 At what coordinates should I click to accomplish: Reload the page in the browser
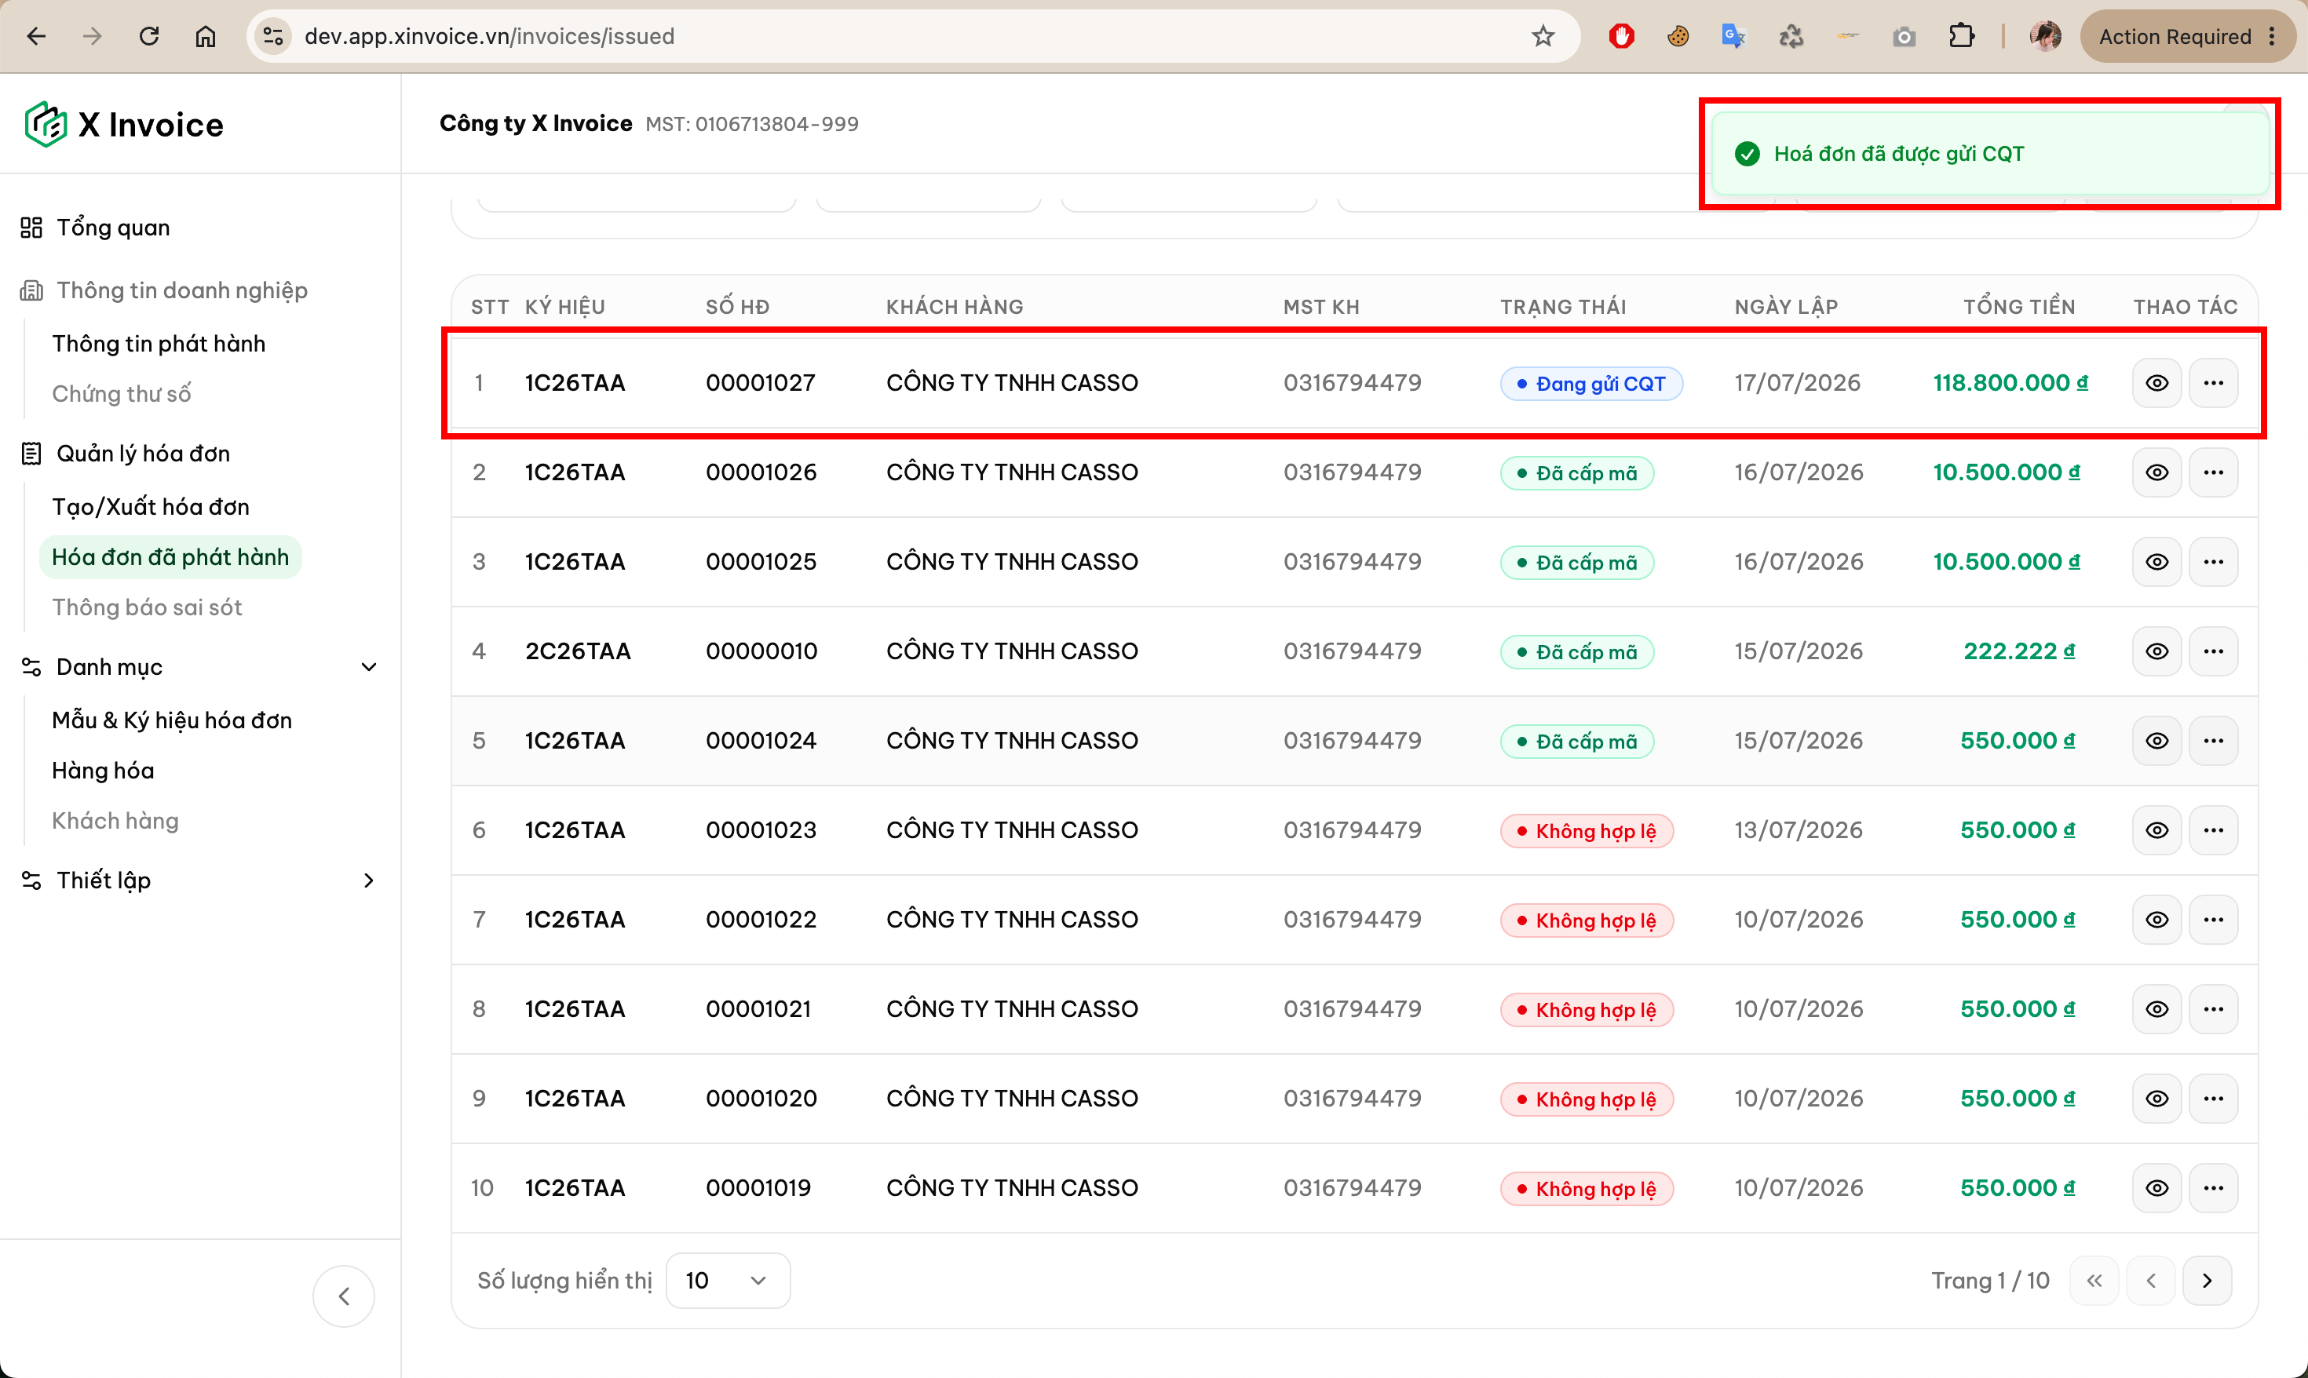[148, 36]
